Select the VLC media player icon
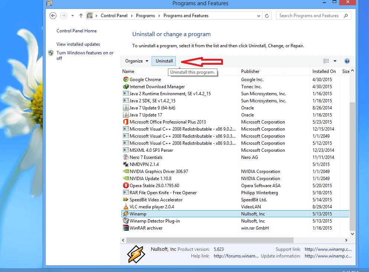Viewport: 369px width, 272px height. [126, 207]
